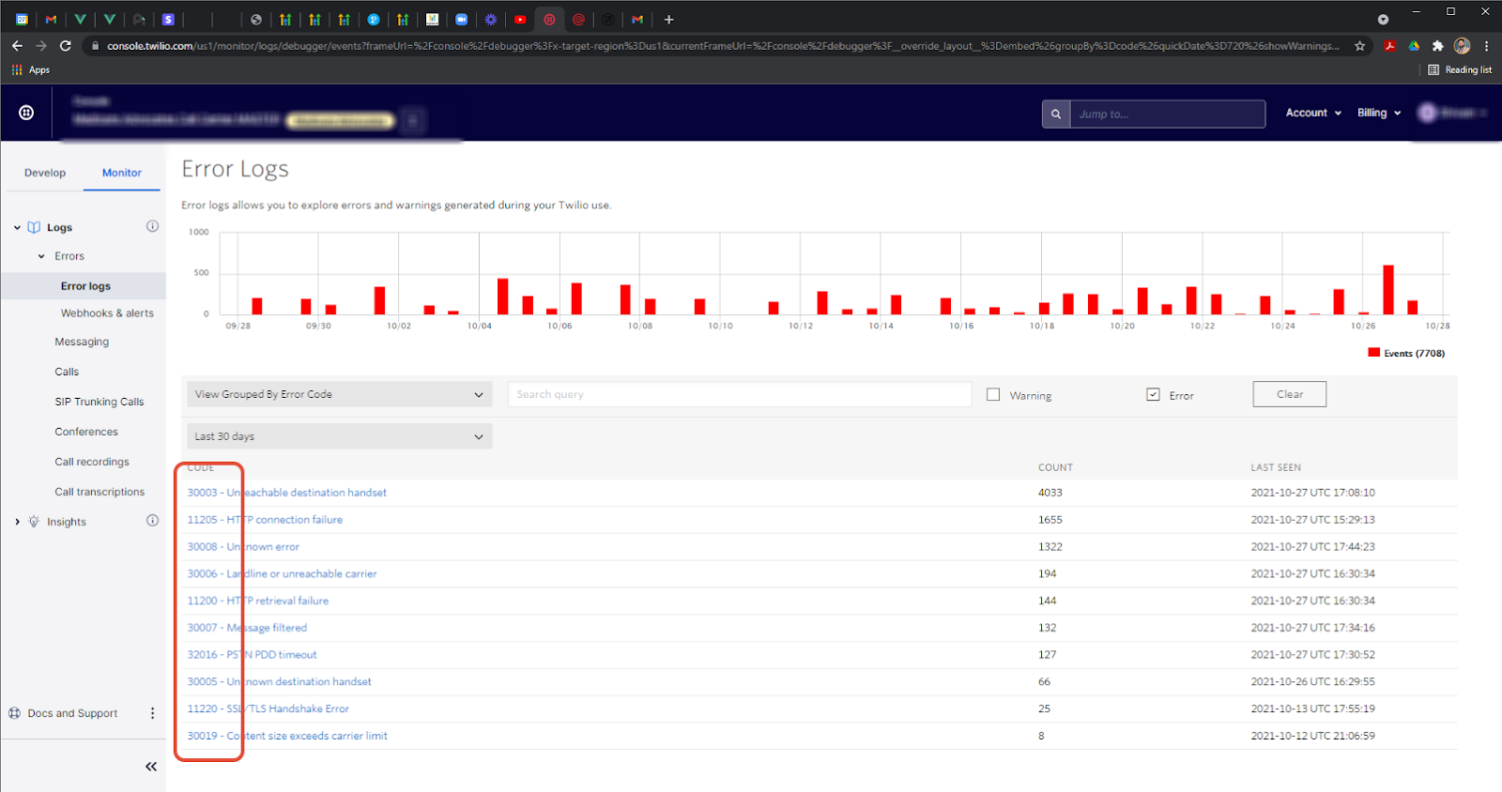Go to Messaging logs
This screenshot has width=1502, height=792.
(82, 342)
